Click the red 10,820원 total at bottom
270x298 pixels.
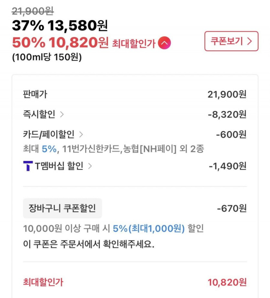[x=227, y=283]
